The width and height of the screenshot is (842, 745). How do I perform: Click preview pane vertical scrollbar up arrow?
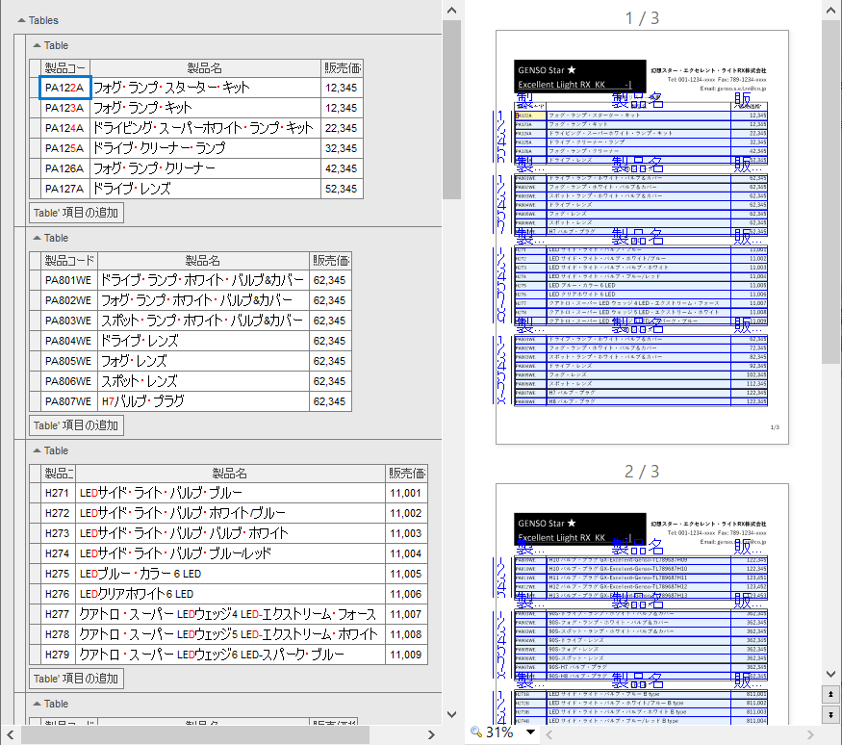[830, 10]
